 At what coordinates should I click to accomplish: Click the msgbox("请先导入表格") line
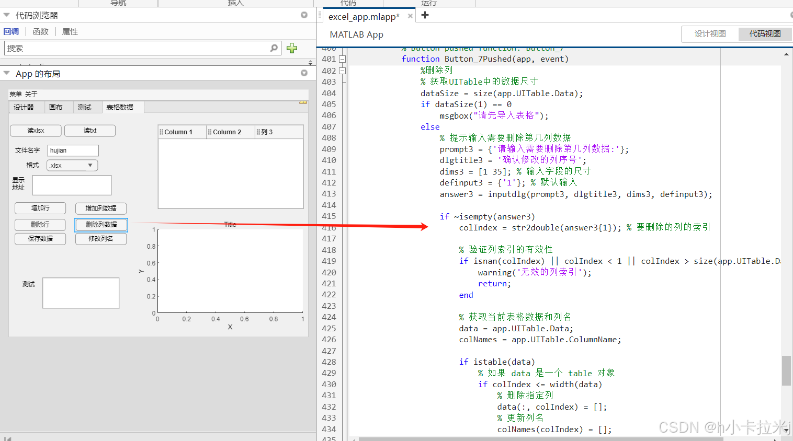click(x=494, y=115)
